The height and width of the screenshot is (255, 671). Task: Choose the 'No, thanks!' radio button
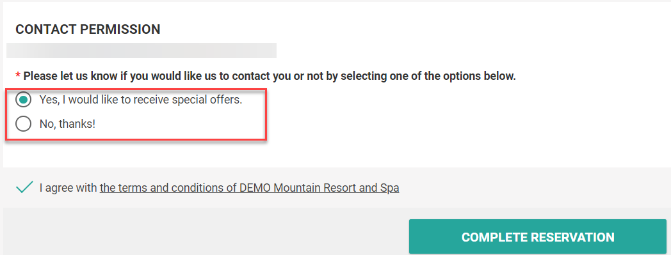(23, 124)
